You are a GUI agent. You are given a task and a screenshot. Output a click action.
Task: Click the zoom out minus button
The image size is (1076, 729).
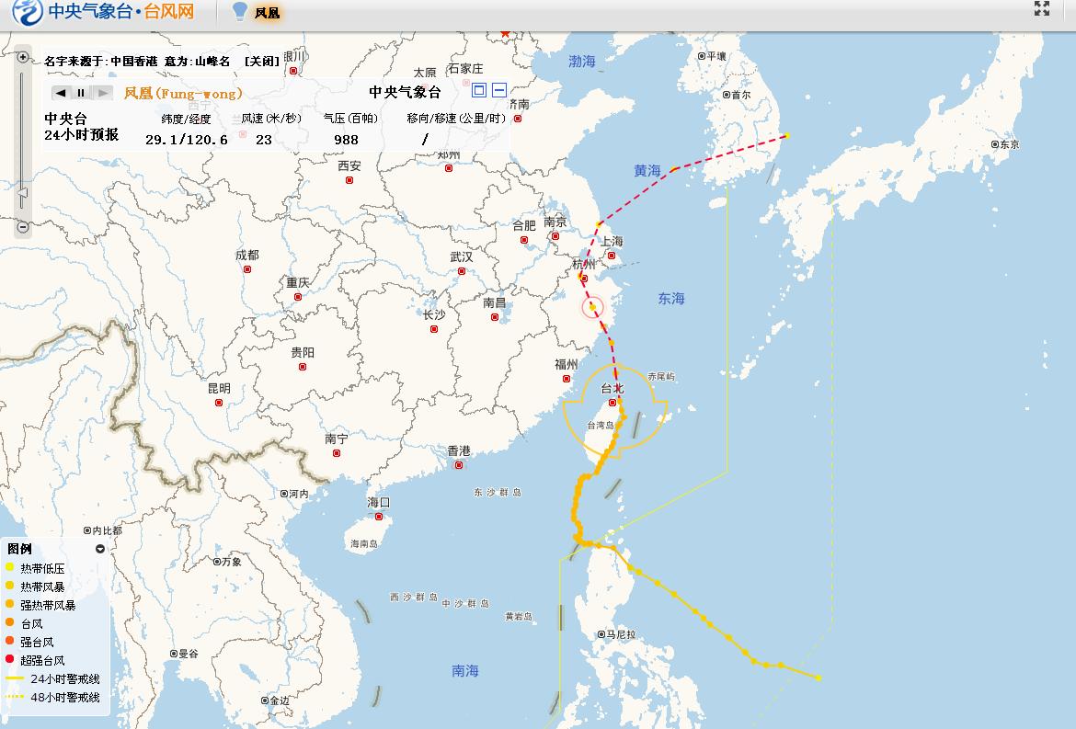click(23, 227)
